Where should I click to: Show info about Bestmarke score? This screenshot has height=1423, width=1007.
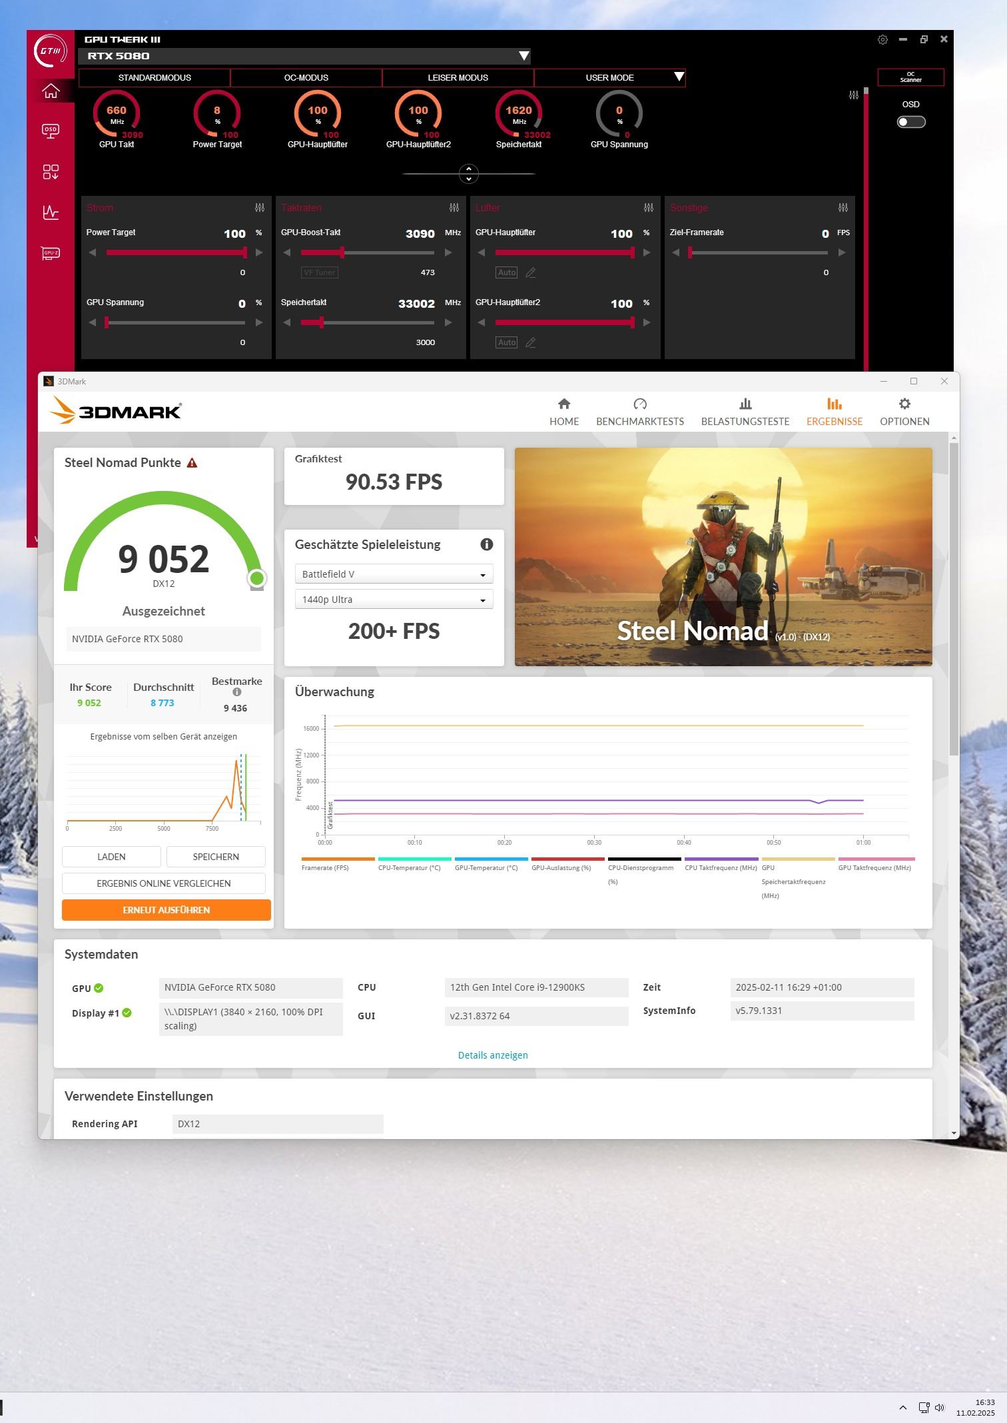(x=237, y=692)
